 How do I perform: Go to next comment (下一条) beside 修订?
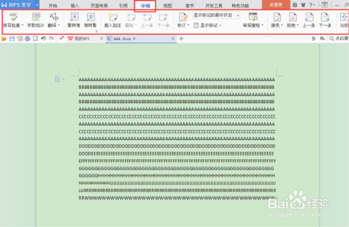pos(163,20)
